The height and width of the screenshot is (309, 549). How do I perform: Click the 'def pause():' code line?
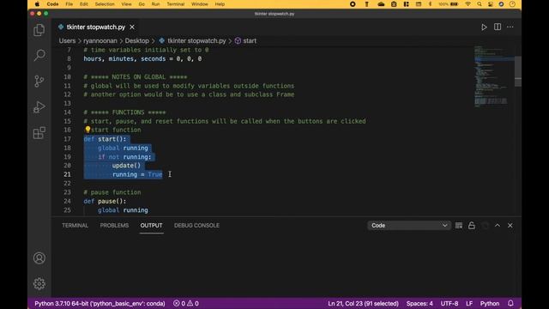pyautogui.click(x=105, y=201)
